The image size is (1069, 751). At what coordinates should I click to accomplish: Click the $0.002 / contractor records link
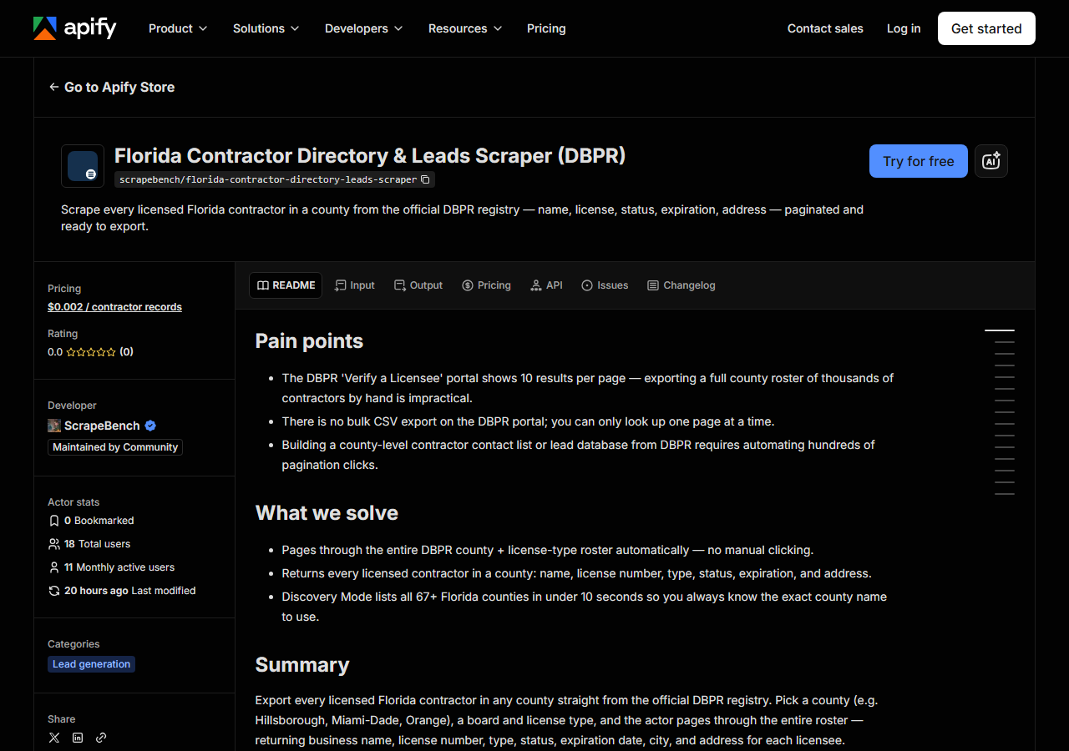pyautogui.click(x=114, y=307)
